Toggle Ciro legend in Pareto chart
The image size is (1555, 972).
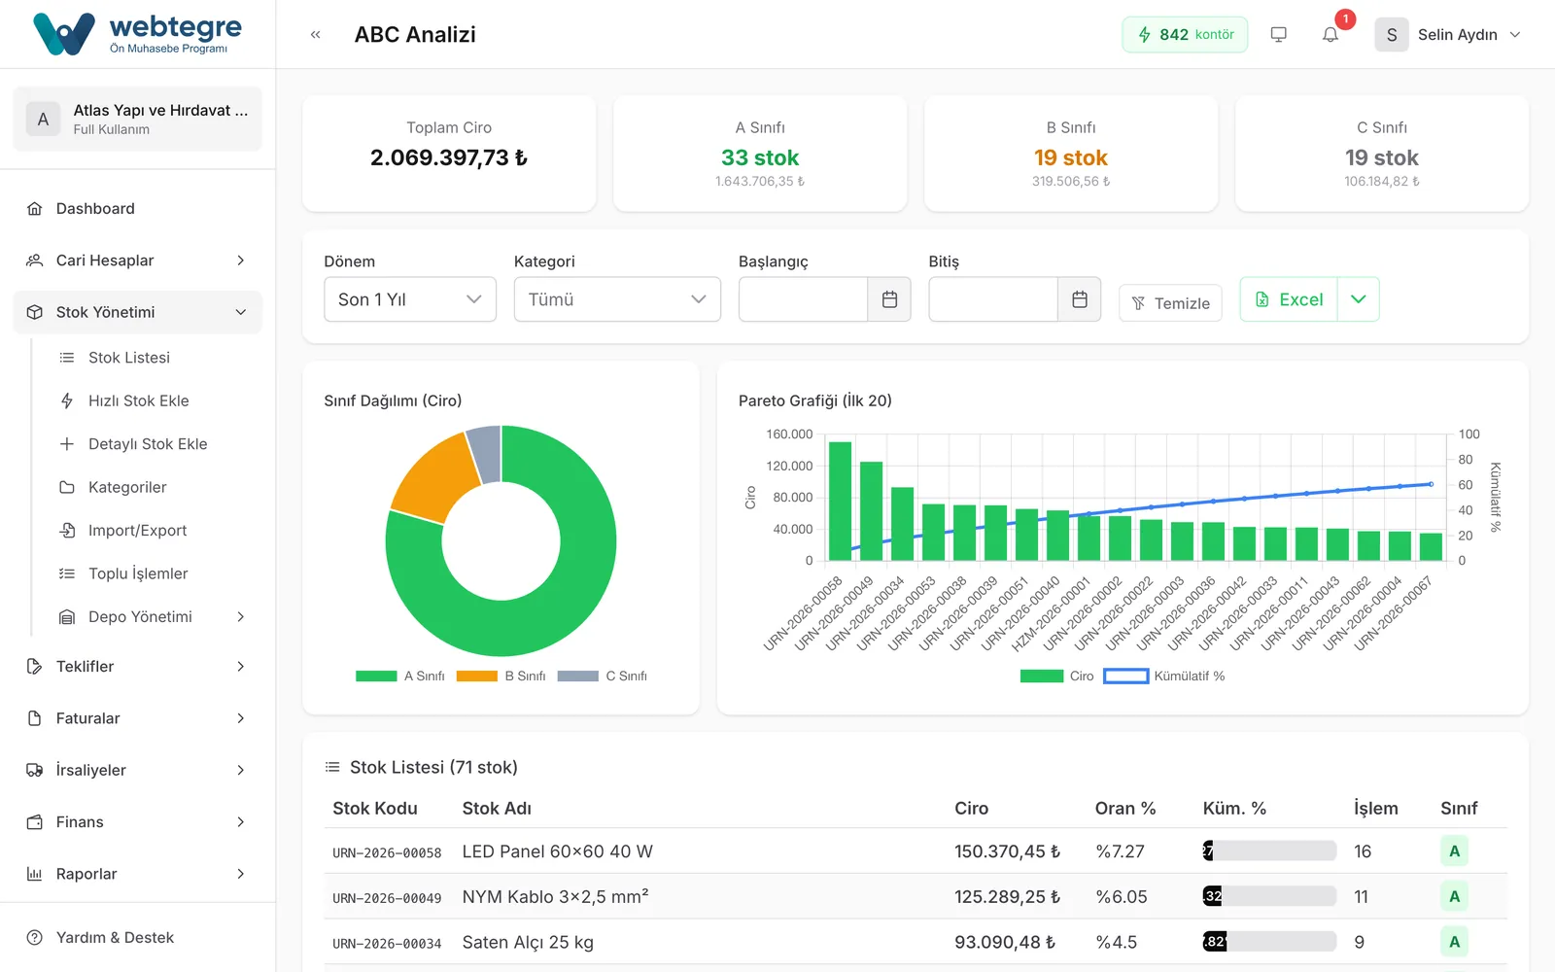click(1057, 677)
